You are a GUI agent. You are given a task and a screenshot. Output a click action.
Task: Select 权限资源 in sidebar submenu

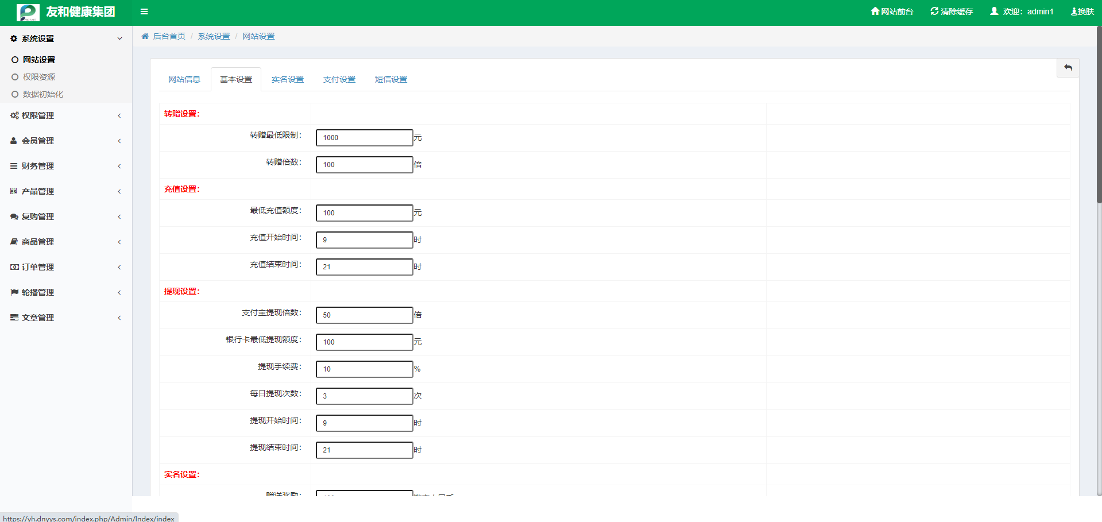(x=38, y=77)
